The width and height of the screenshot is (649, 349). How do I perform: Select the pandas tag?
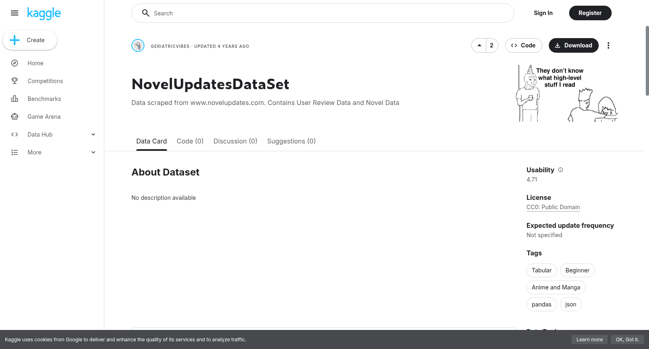(x=542, y=304)
